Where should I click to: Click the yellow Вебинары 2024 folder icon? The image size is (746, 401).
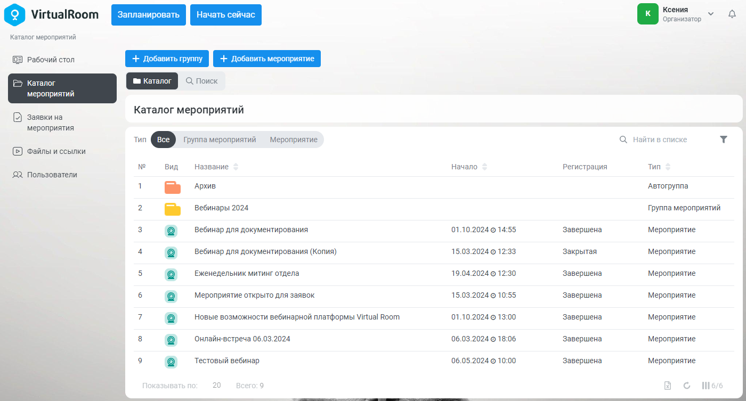click(173, 209)
